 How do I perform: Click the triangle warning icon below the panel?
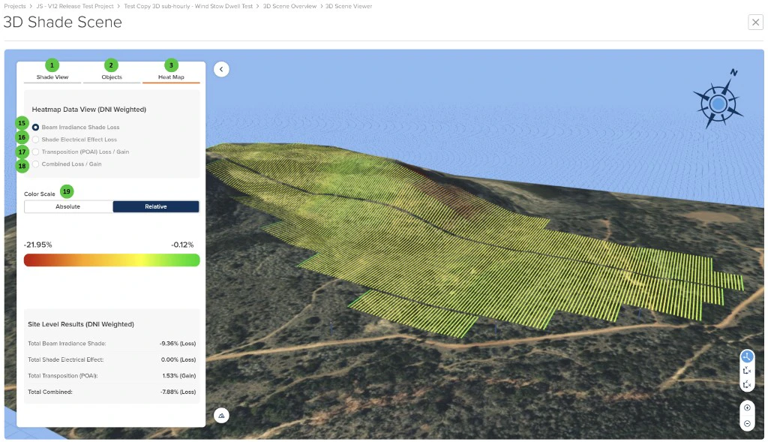(221, 414)
